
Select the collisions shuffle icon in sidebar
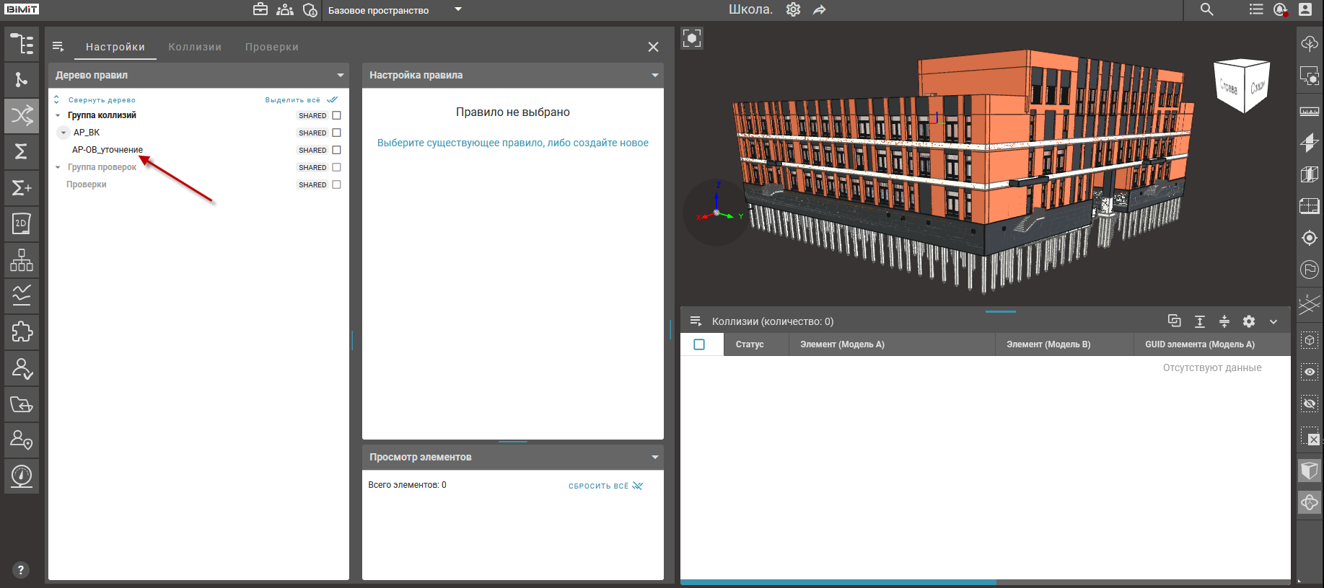point(22,115)
